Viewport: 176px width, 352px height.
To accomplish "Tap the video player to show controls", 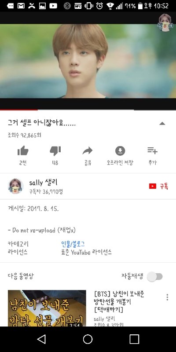I will 88,61.
